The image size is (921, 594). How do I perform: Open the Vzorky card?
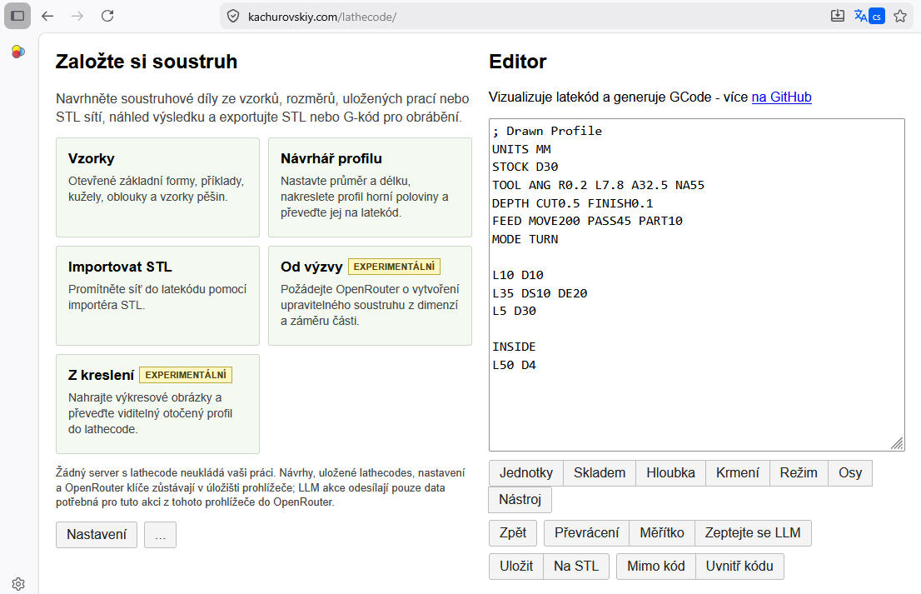tap(157, 187)
